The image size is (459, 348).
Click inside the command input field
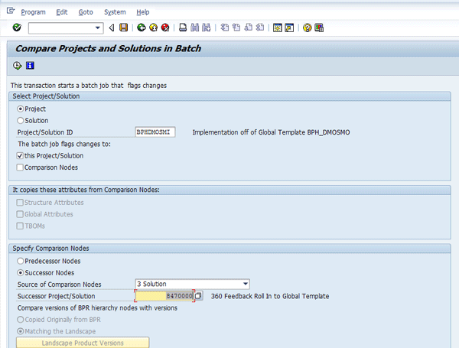tap(62, 28)
